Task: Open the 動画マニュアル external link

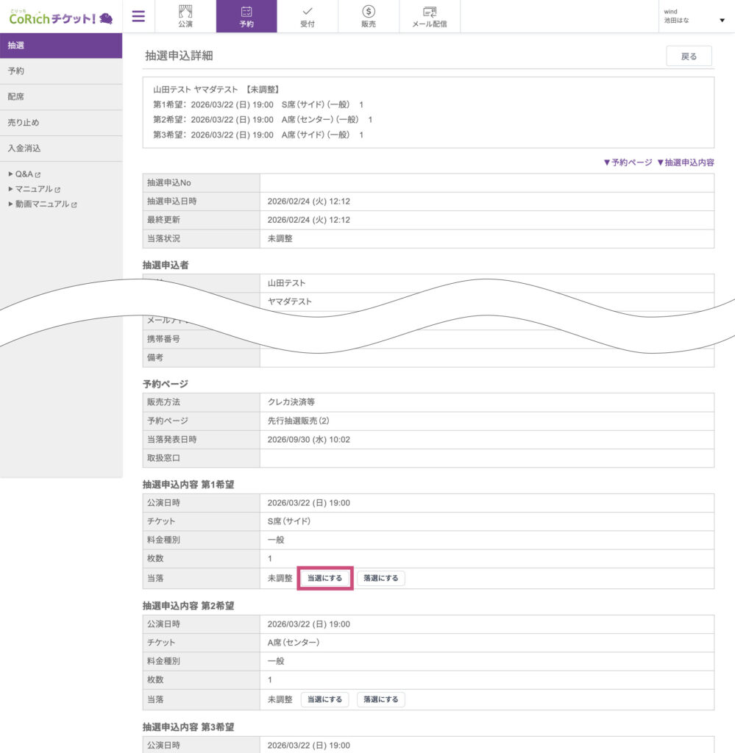Action: click(46, 204)
